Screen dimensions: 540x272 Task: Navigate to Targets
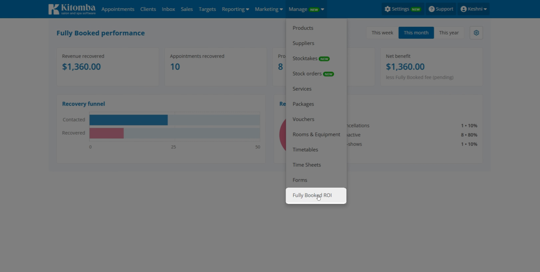[207, 9]
